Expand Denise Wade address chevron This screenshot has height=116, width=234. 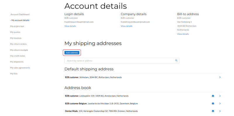pyautogui.click(x=220, y=111)
